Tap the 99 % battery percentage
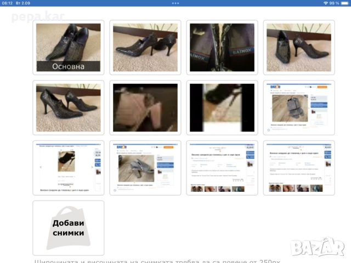The image size is (351, 263). pyautogui.click(x=334, y=3)
